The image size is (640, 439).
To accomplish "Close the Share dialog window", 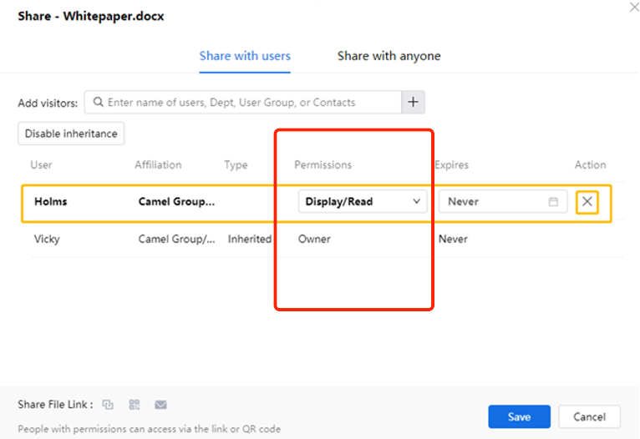I will (633, 7).
